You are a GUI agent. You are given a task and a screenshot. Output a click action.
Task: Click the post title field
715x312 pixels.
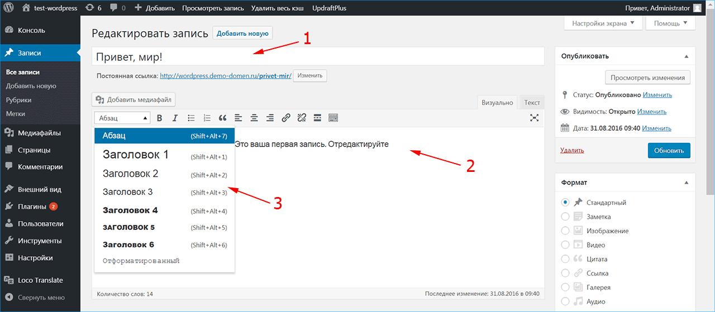coord(318,57)
